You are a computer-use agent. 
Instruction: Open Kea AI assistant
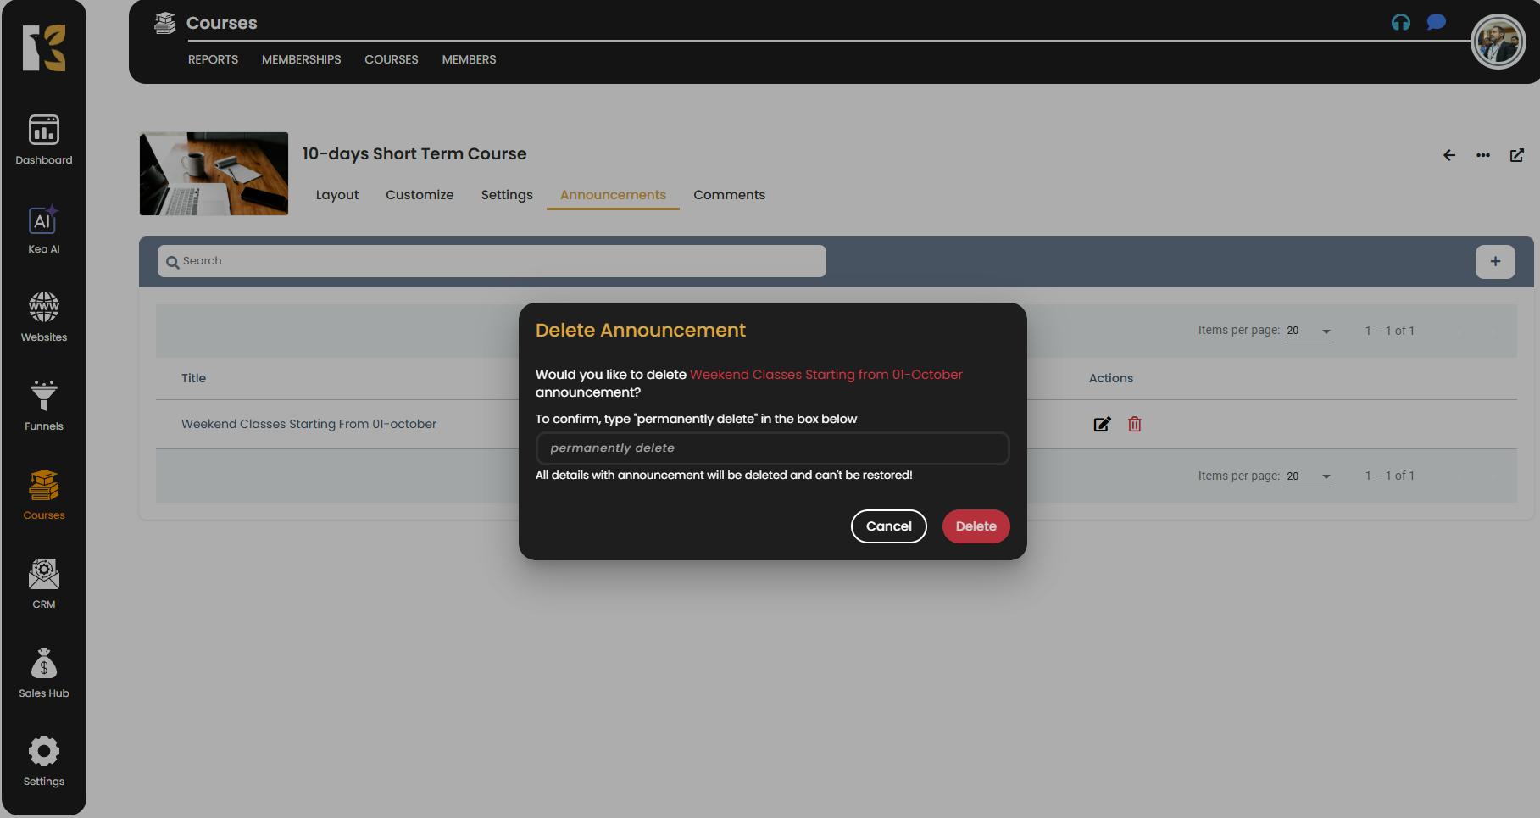[43, 230]
